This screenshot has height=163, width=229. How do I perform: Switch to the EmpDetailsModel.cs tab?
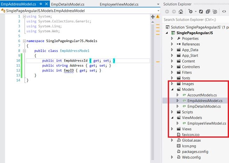pos(68,5)
